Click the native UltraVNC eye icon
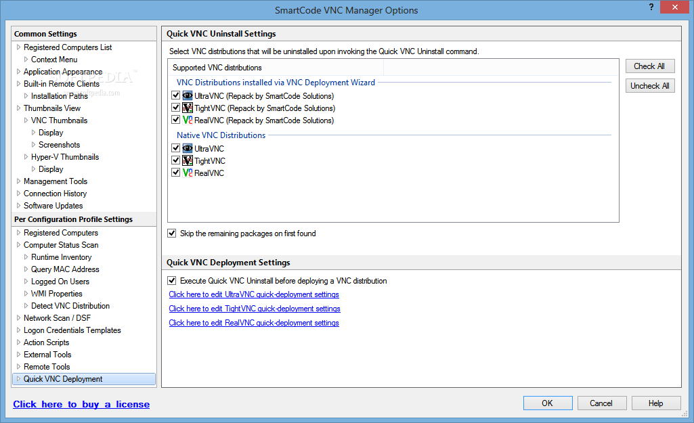 coord(188,148)
